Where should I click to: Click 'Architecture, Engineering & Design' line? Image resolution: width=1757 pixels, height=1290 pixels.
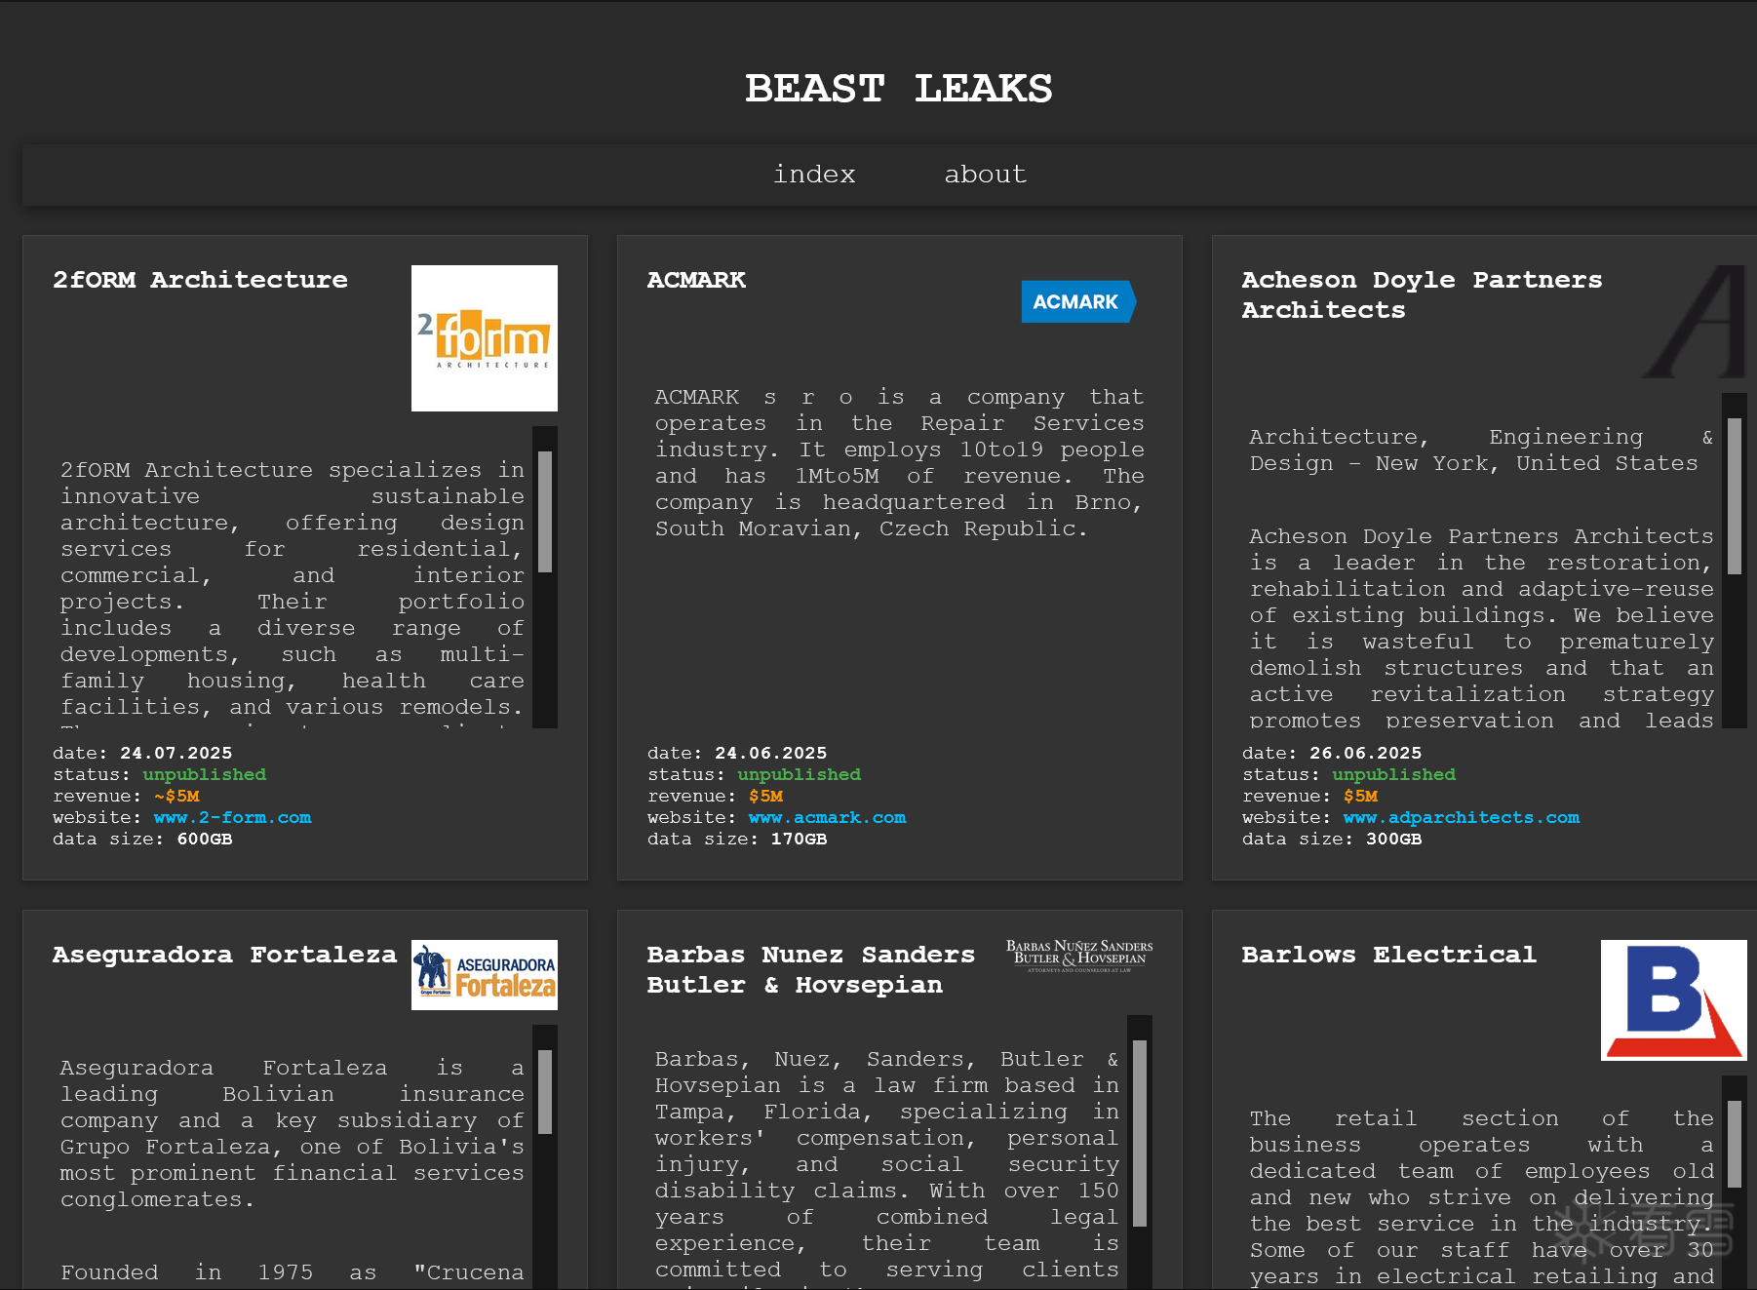point(1481,450)
